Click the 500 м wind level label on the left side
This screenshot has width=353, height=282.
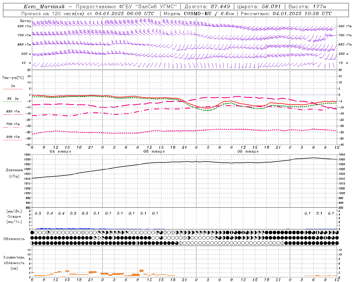pos(26,54)
